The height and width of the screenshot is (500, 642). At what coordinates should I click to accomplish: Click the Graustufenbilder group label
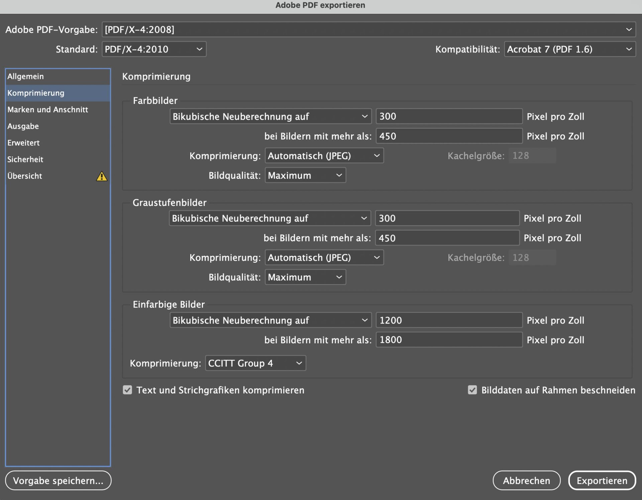(170, 203)
